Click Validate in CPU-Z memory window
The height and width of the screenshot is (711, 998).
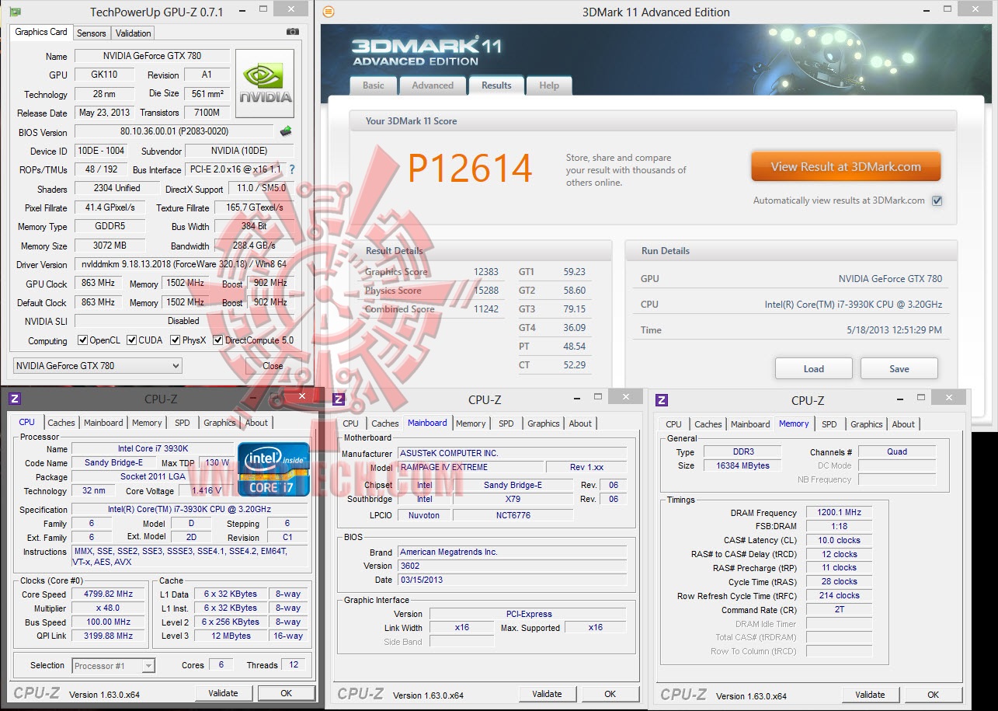(x=871, y=695)
